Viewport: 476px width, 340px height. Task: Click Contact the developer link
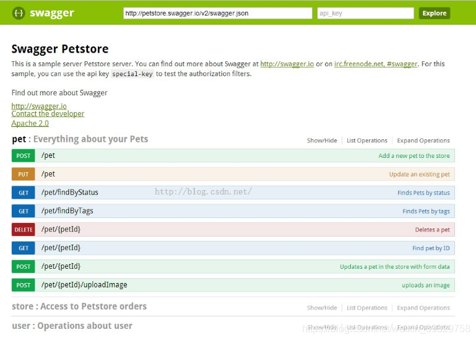pos(48,113)
